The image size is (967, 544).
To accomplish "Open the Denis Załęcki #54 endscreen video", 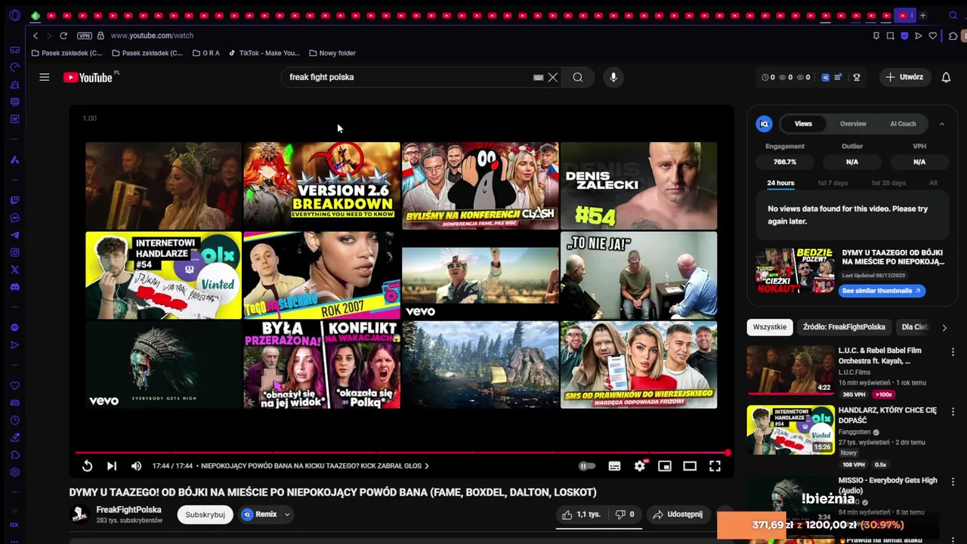I will click(638, 185).
